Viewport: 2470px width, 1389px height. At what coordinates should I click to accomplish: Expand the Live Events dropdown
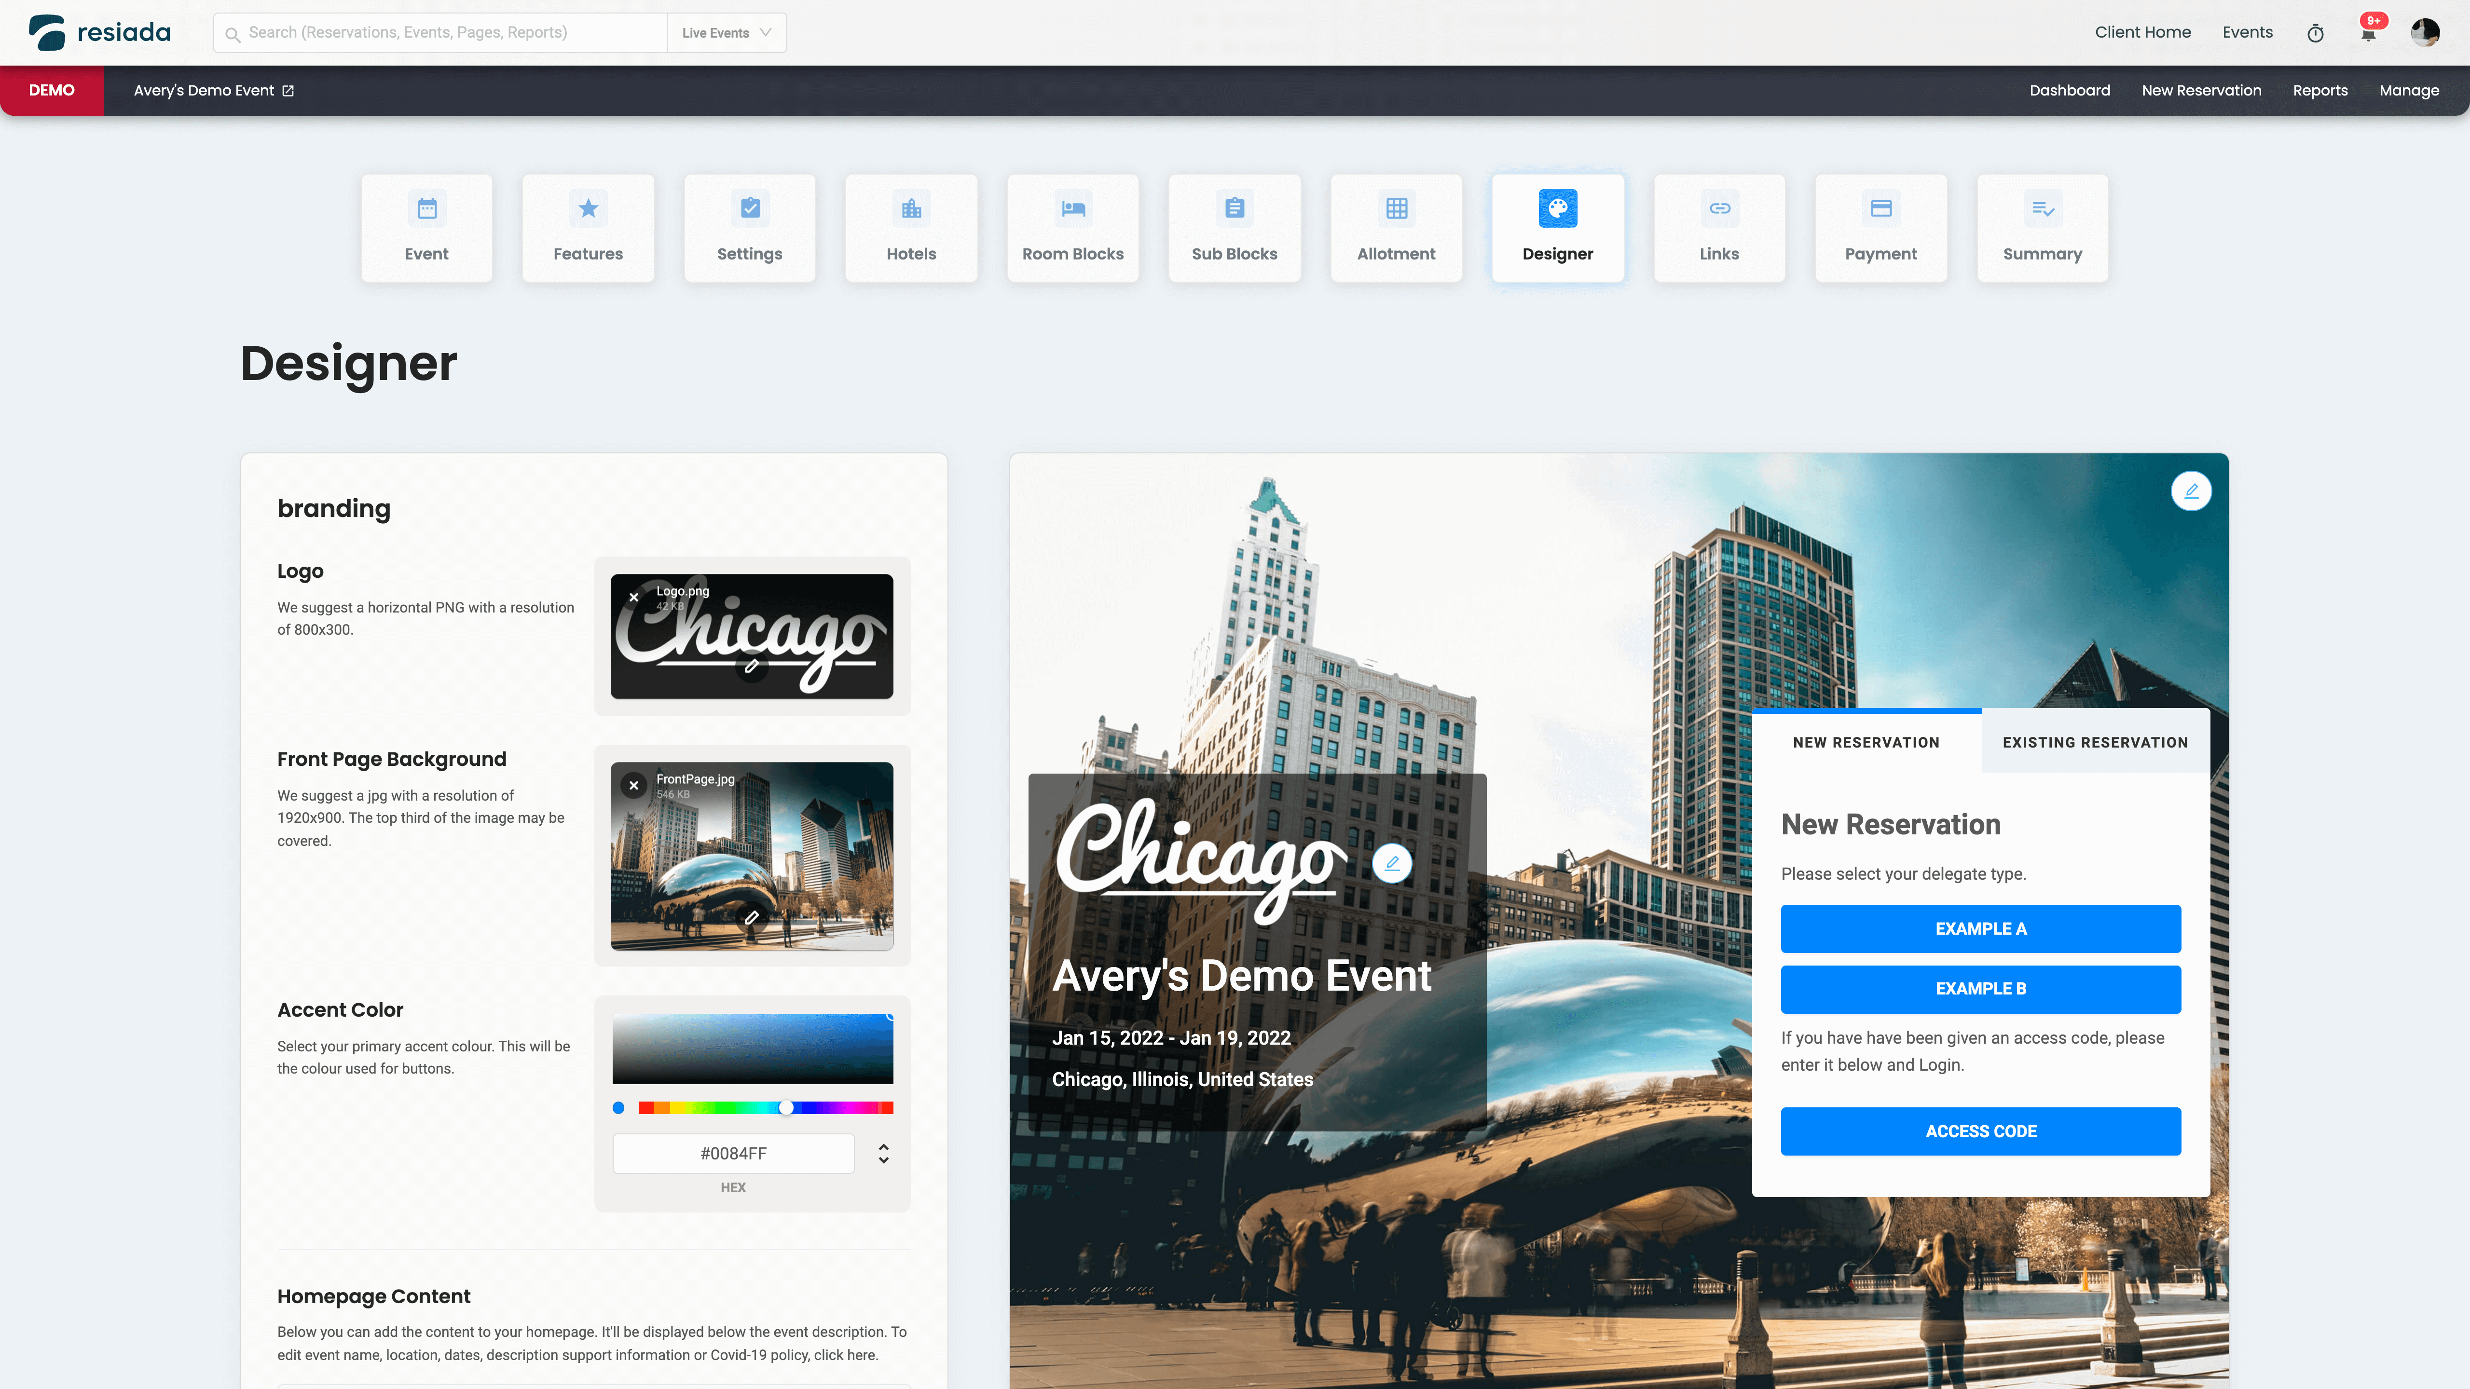point(726,33)
